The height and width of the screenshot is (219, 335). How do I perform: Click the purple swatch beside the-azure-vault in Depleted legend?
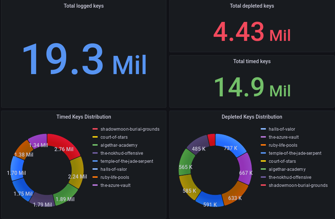point(263,137)
